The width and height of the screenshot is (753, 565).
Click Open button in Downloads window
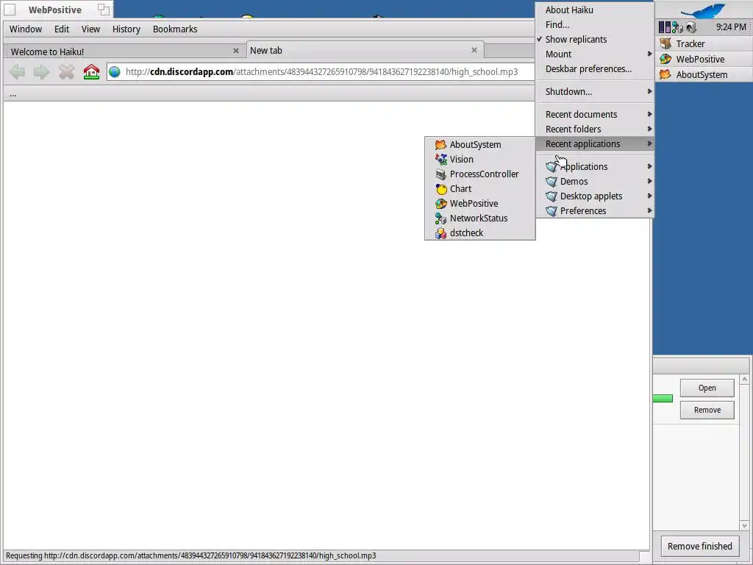point(707,388)
